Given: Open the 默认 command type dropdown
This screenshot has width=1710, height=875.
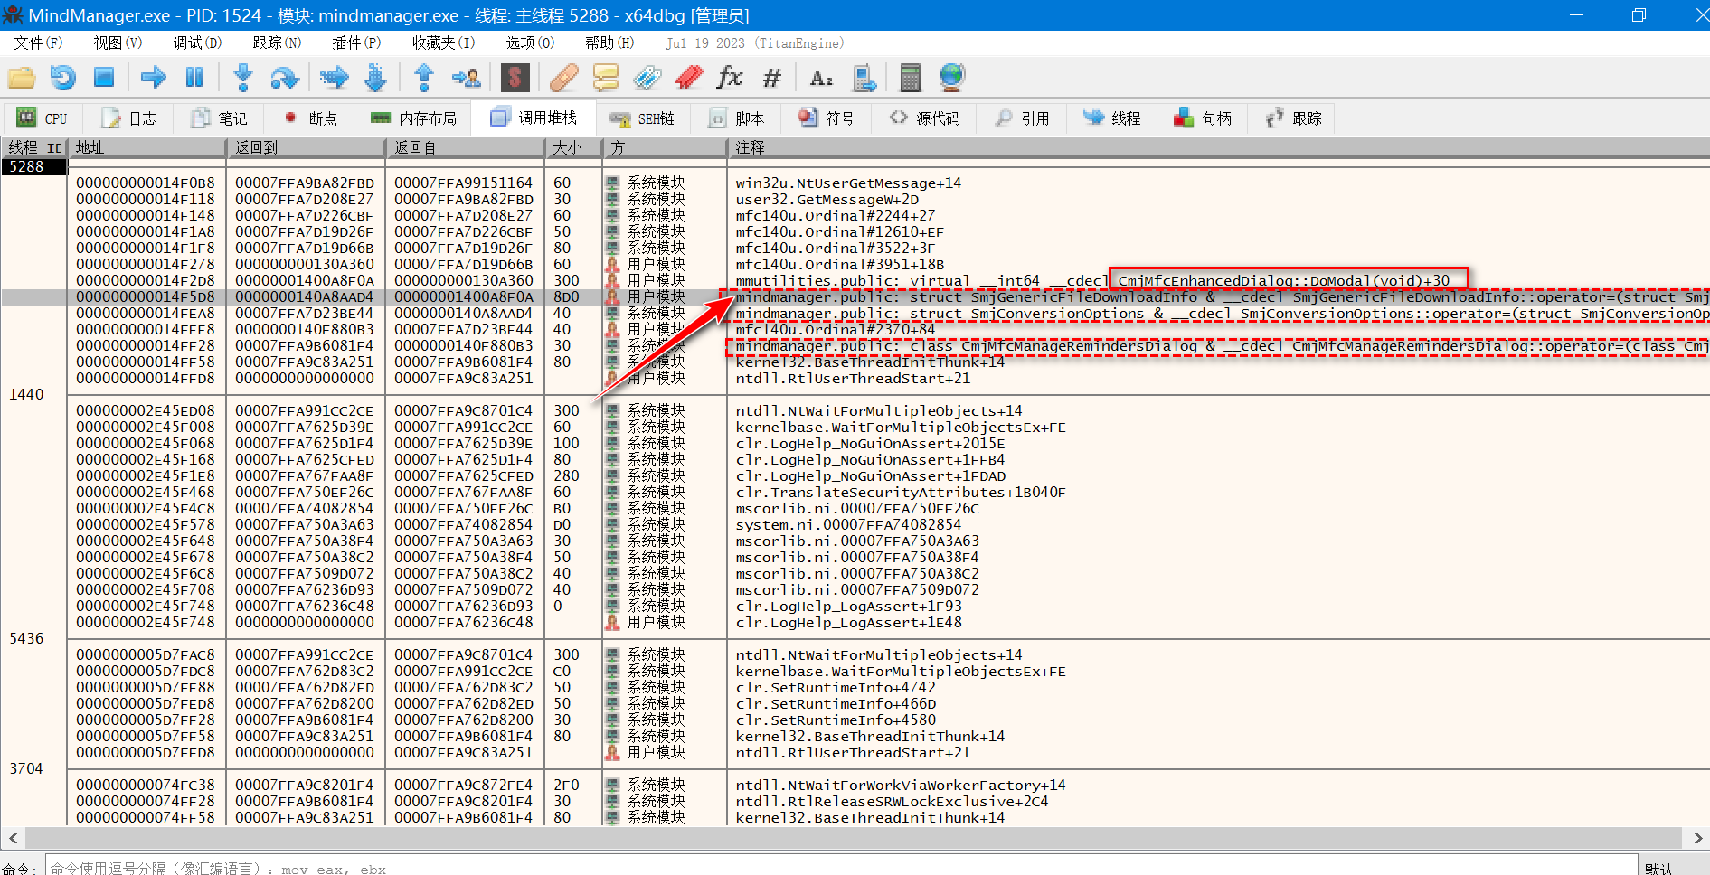Looking at the screenshot, I should click(1674, 868).
